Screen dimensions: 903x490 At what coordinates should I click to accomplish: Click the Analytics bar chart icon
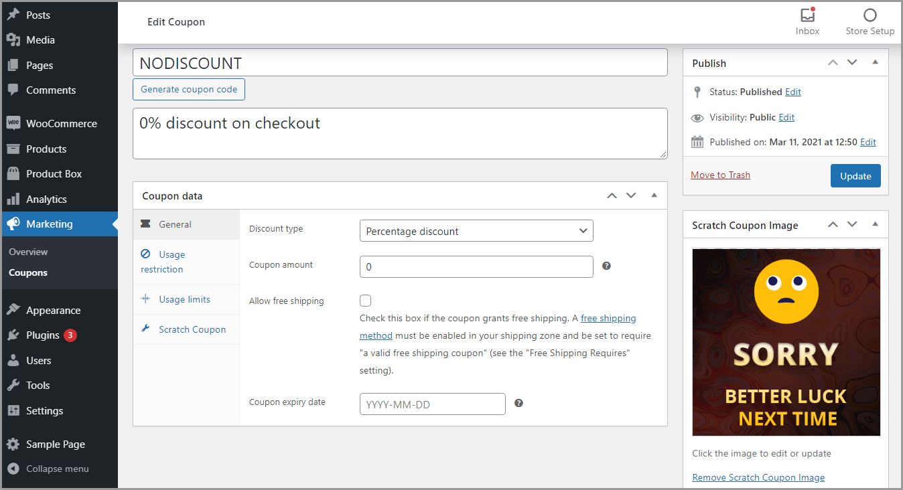click(x=13, y=199)
